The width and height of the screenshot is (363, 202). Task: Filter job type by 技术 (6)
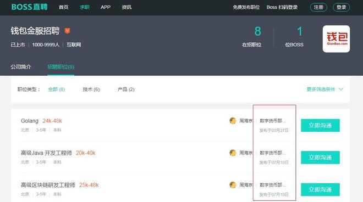coord(91,89)
